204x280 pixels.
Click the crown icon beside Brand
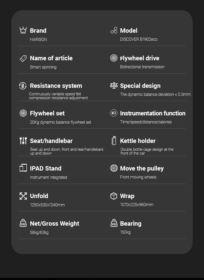click(23, 30)
